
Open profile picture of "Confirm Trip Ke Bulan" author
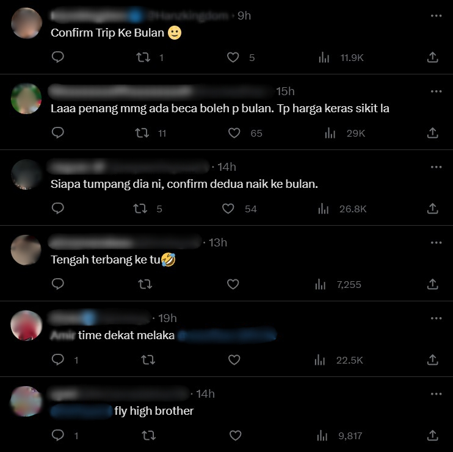[26, 23]
